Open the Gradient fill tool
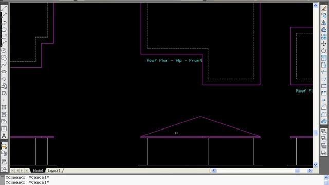This screenshot has width=329, height=185. [4, 115]
